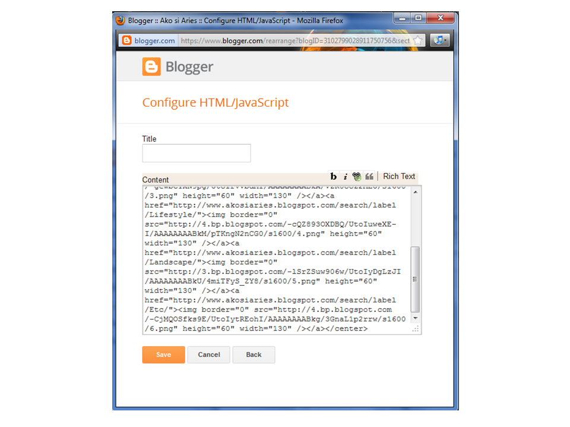The height and width of the screenshot is (427, 570).
Task: Click the Blogger logo icon
Action: (x=151, y=66)
